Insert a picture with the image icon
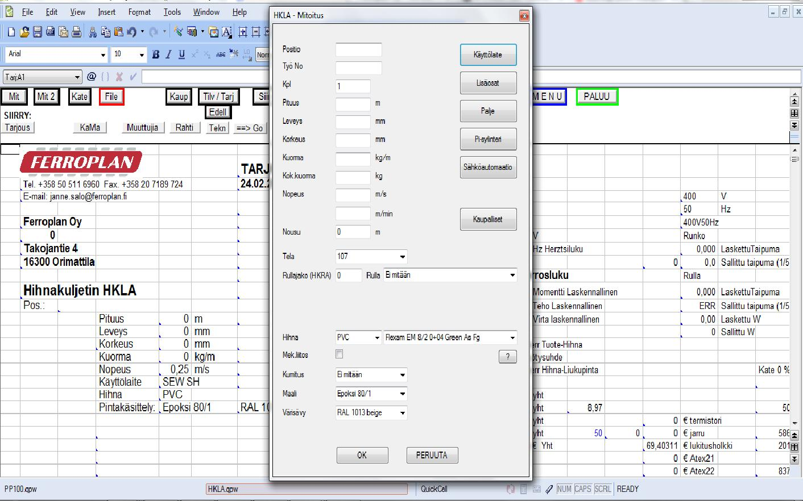The height and width of the screenshot is (501, 803). pyautogui.click(x=214, y=32)
